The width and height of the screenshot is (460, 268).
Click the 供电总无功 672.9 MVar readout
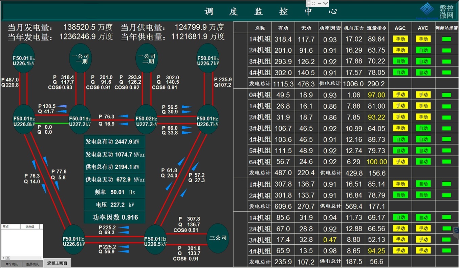[x=115, y=179]
